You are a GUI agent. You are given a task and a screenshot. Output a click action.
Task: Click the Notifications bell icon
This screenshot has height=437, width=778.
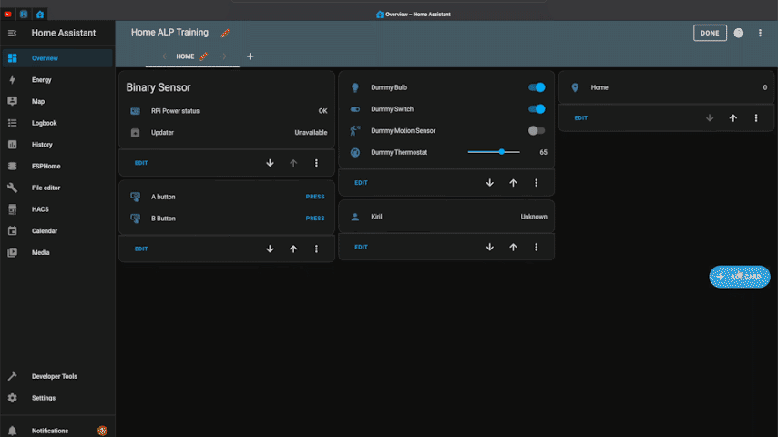pos(13,431)
